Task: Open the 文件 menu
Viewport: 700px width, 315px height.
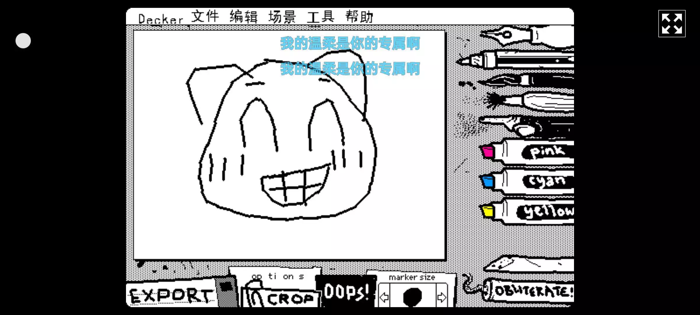Action: click(205, 17)
